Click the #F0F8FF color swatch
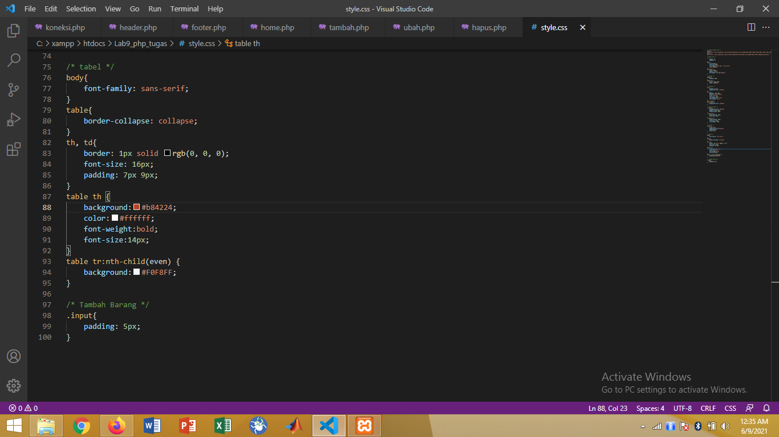Image resolution: width=779 pixels, height=437 pixels. click(x=137, y=272)
